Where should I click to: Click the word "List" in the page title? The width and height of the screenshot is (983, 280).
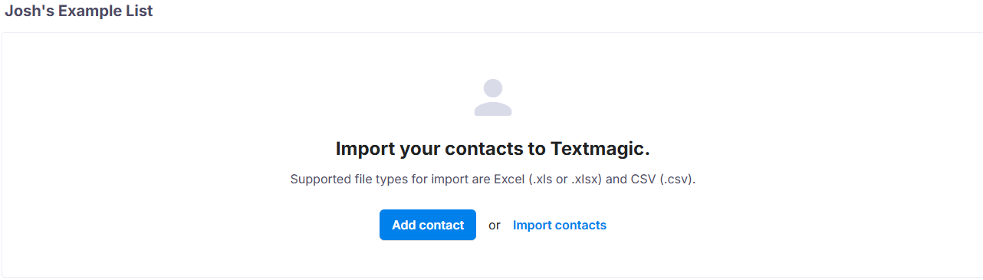[x=139, y=12]
